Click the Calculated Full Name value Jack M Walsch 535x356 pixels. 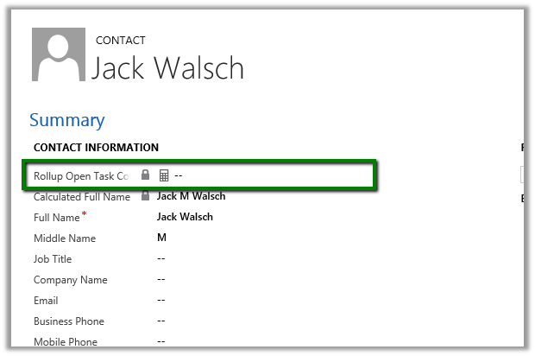(x=192, y=197)
